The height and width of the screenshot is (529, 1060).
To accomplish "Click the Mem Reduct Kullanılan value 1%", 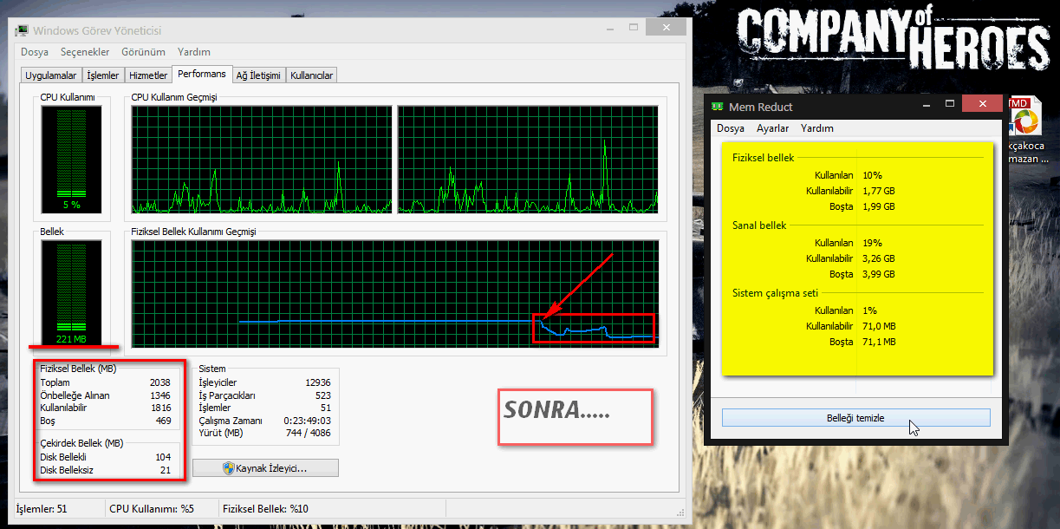I will (869, 310).
